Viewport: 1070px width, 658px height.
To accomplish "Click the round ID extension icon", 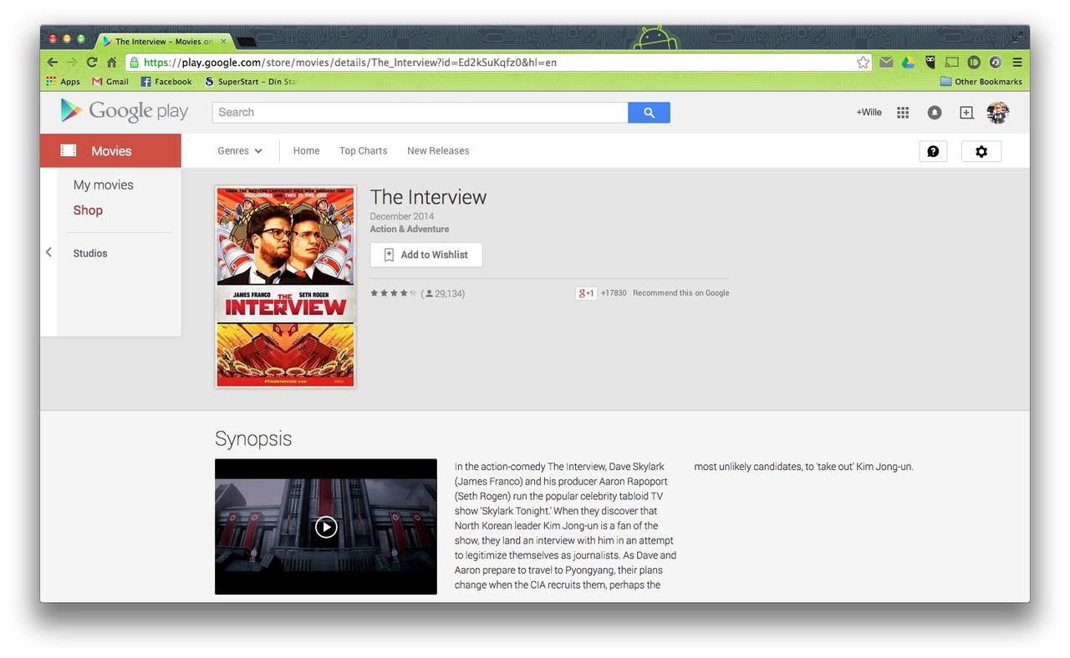I will pyautogui.click(x=974, y=63).
